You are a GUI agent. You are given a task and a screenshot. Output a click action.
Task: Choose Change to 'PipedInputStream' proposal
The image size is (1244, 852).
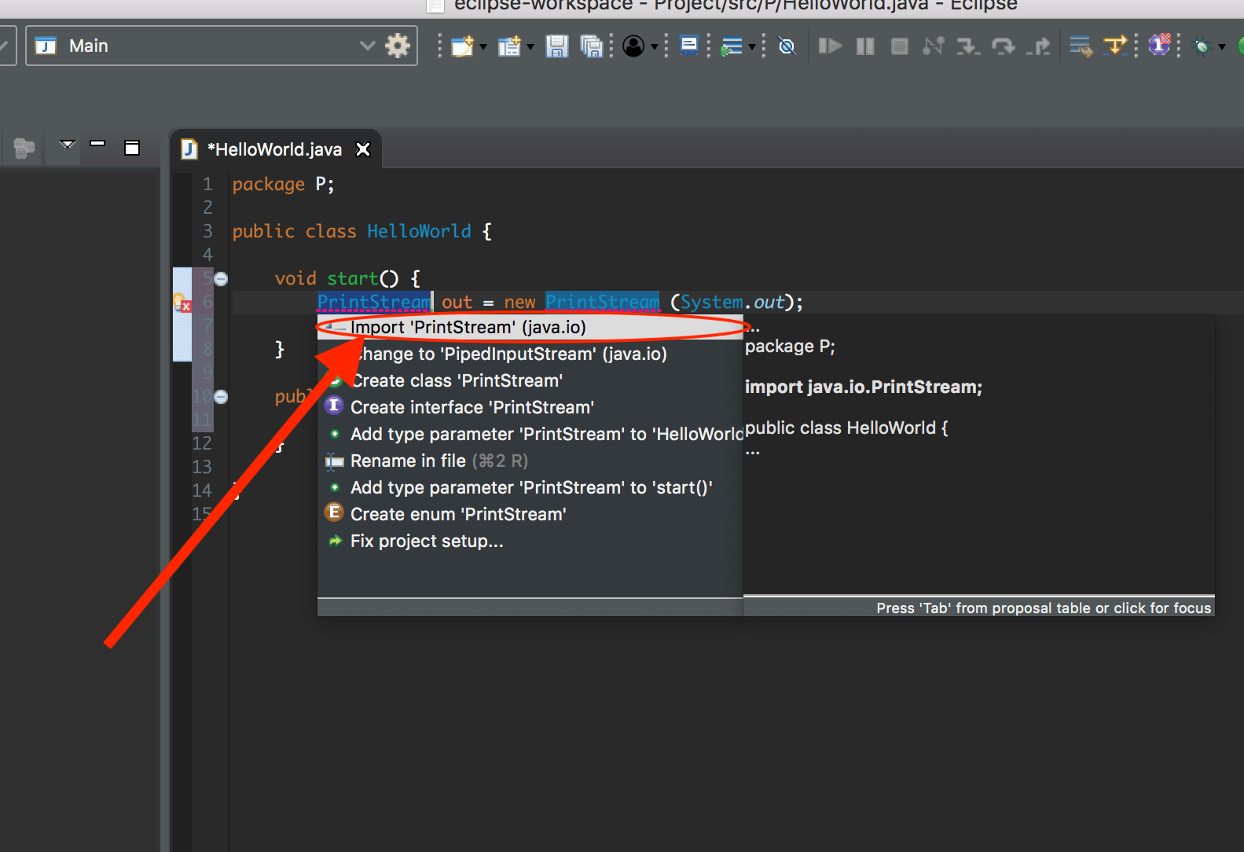530,354
